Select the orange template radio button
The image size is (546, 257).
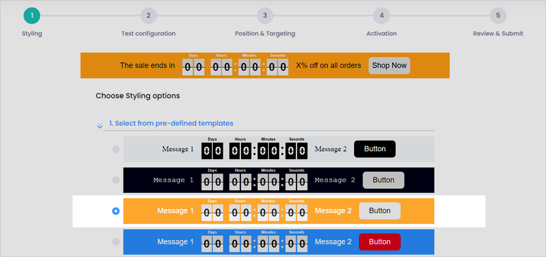point(116,211)
